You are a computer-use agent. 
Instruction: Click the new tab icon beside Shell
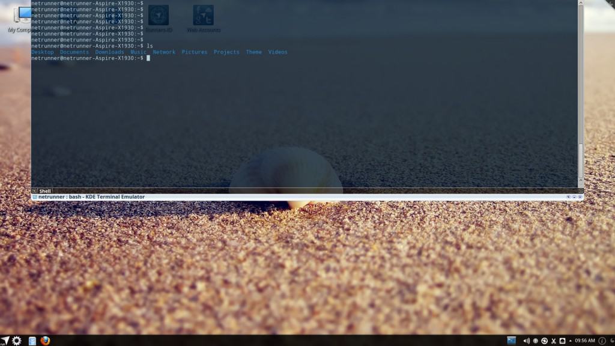click(34, 191)
